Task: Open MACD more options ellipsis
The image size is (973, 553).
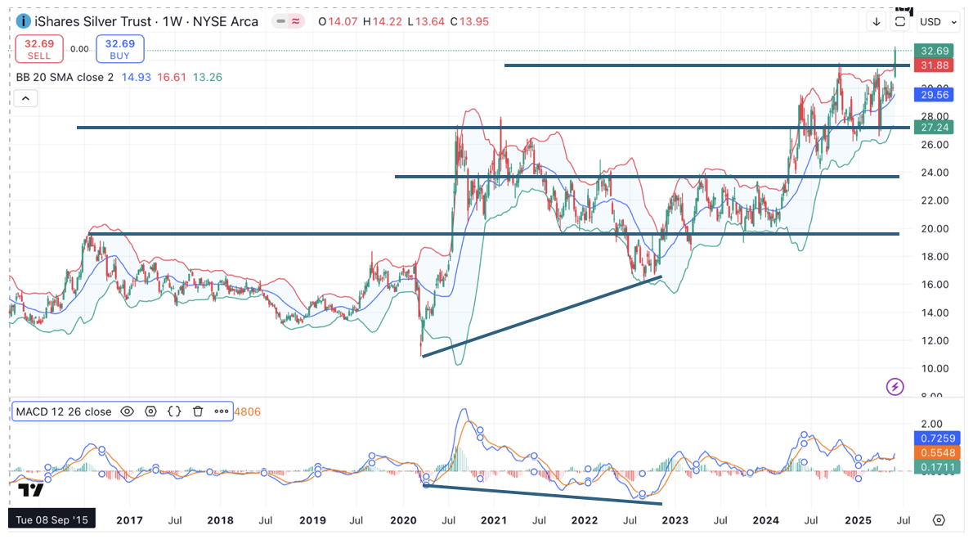Action: [222, 411]
